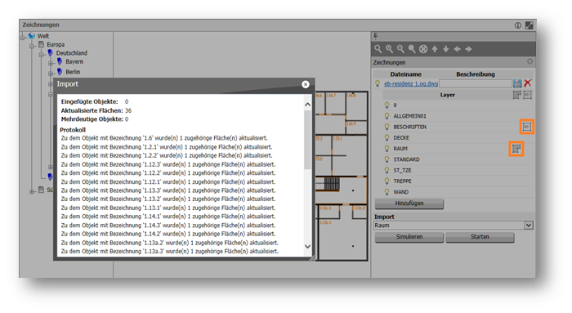This screenshot has width=572, height=313.
Task: Expand the Bayern tree node
Action: coord(51,63)
